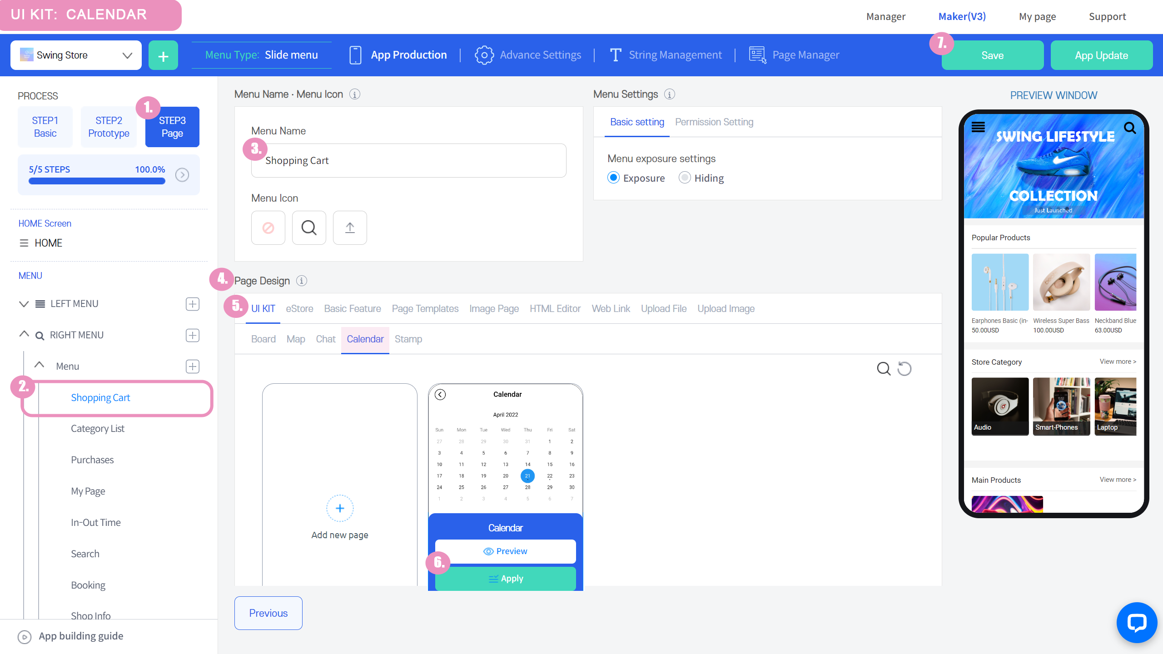The image size is (1163, 654).
Task: Click the Apply button on the Calendar template
Action: [505, 579]
